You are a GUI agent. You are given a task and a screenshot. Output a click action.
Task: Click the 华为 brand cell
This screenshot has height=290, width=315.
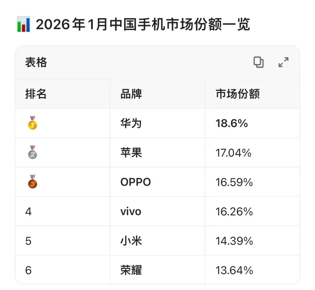click(x=131, y=123)
